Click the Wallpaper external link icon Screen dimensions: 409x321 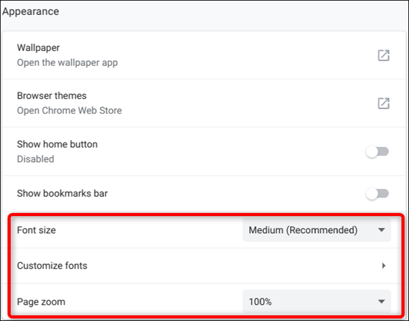coord(383,55)
